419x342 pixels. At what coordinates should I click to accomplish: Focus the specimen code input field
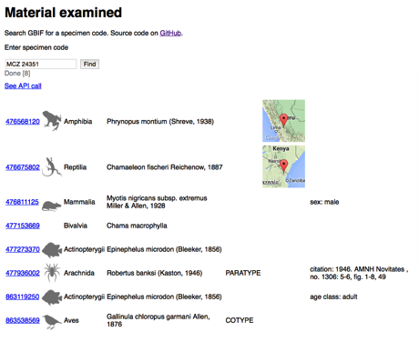click(x=41, y=64)
